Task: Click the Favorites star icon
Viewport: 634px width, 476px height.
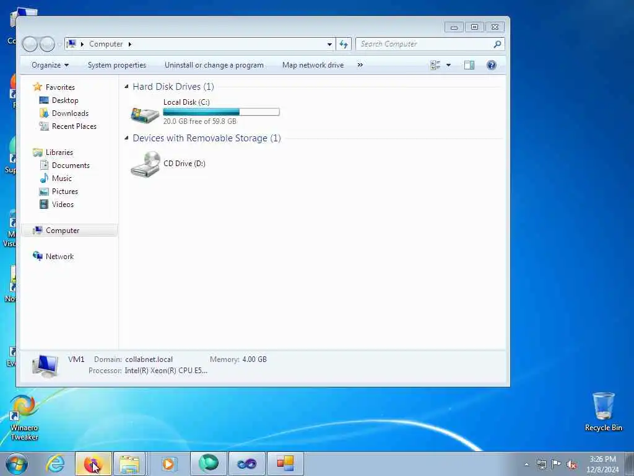Action: [x=38, y=87]
